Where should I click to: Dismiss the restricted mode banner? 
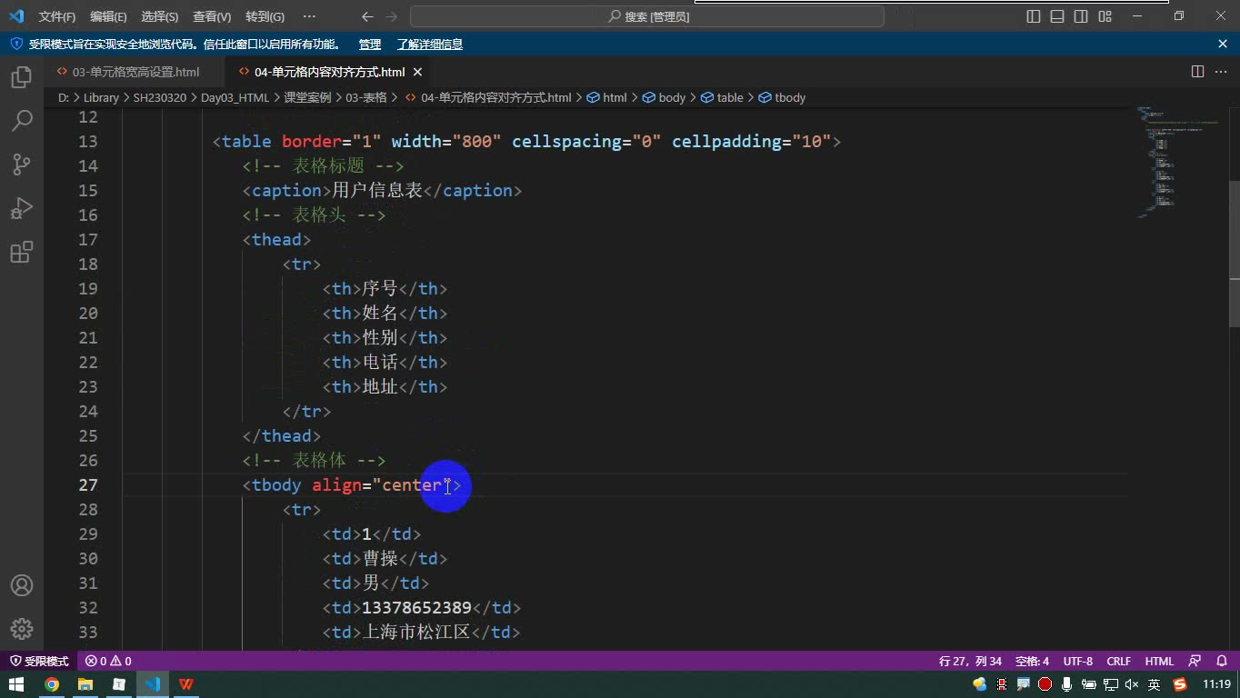[1223, 44]
